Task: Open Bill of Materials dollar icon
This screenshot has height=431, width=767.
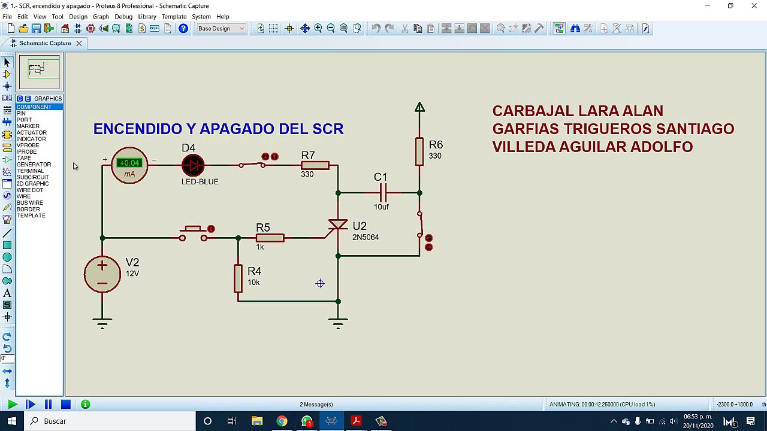Action: [142, 28]
